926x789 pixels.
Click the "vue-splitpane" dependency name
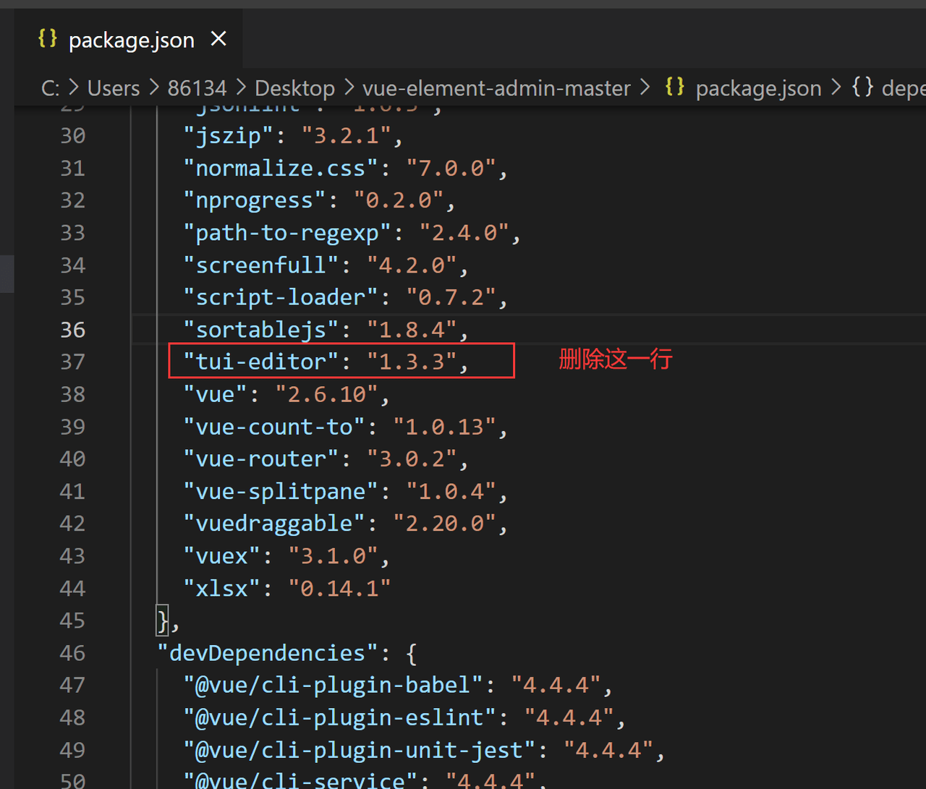point(281,491)
